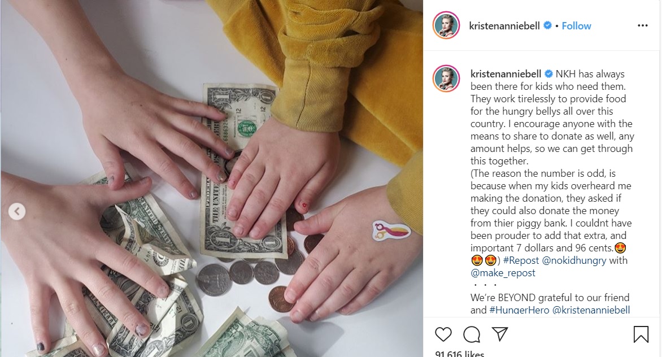Open the three-dots more options menu
The height and width of the screenshot is (357, 662).
pos(643,26)
